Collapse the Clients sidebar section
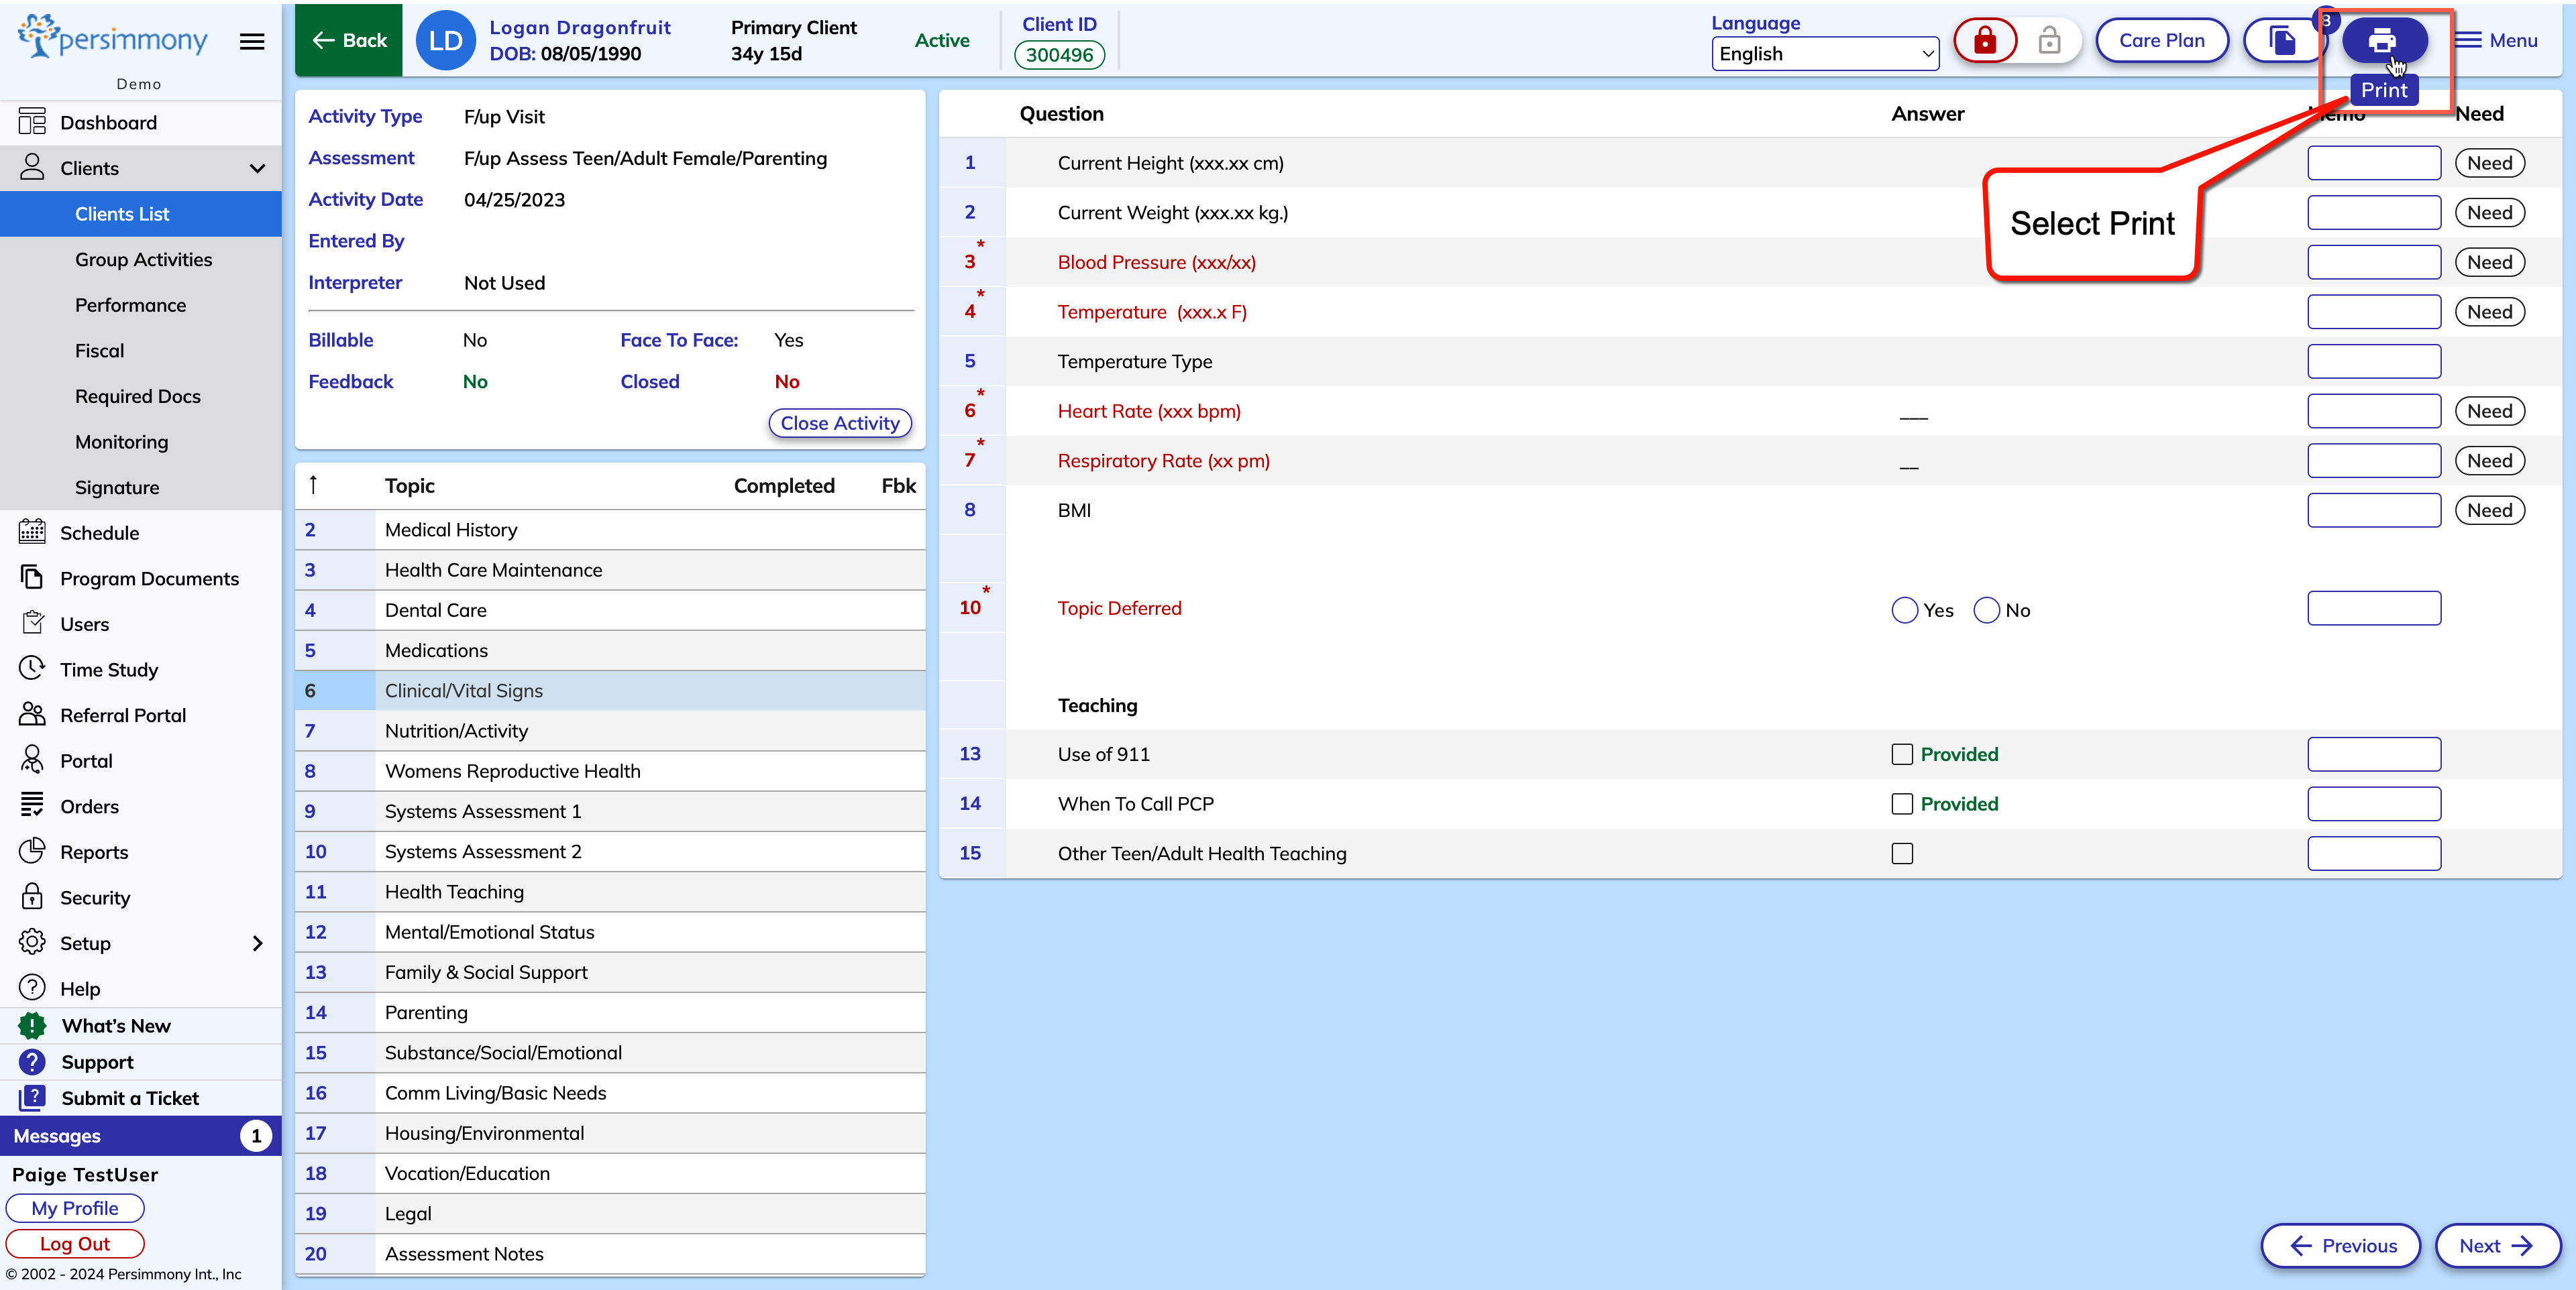Image resolution: width=2576 pixels, height=1290 pixels. 257,168
